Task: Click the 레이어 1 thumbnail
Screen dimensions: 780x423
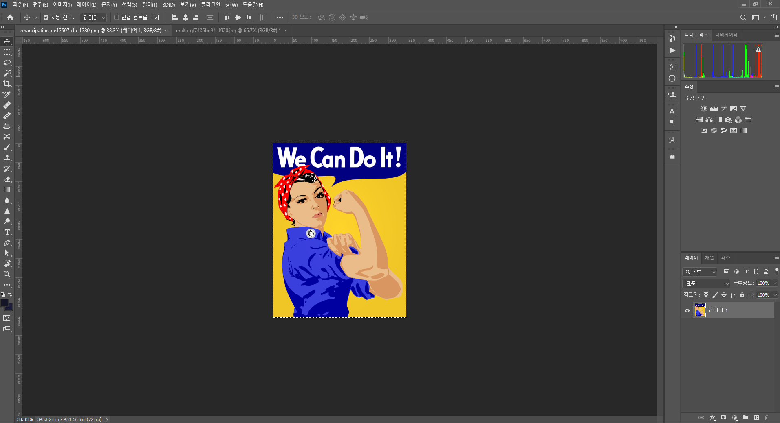Action: [x=700, y=310]
